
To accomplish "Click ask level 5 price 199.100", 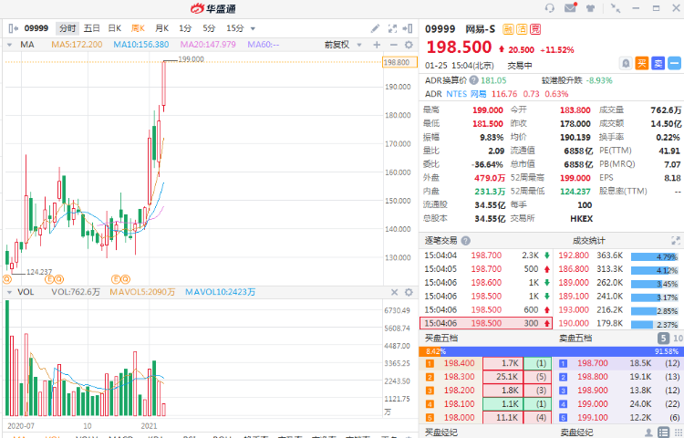I will click(x=593, y=418).
